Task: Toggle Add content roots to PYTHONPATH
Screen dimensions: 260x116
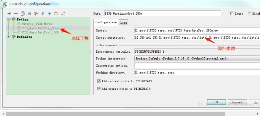Action: pos(99,81)
